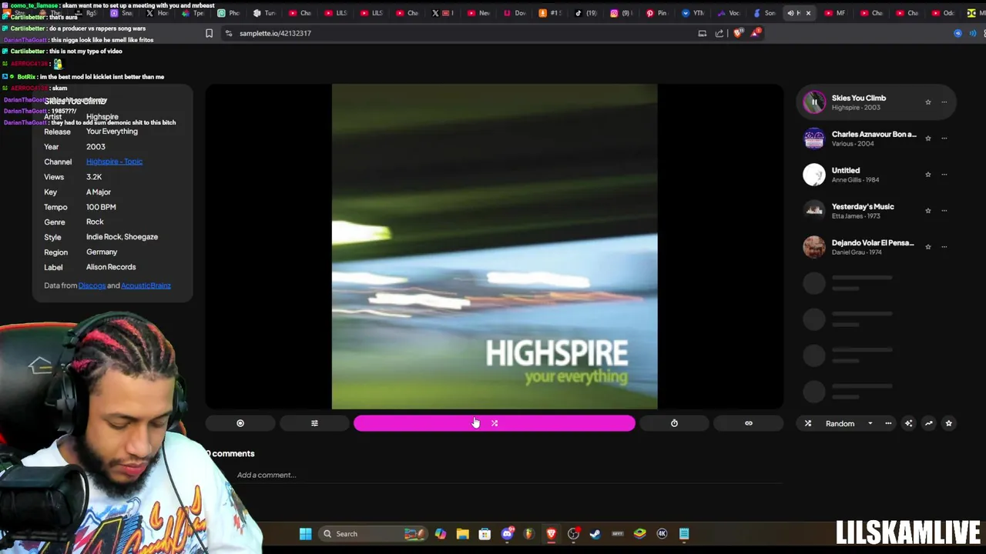986x554 pixels.
Task: Click the shuffle icon beside Random
Action: tap(808, 423)
